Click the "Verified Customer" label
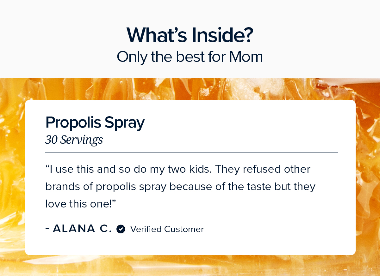380x276 pixels. pyautogui.click(x=167, y=229)
